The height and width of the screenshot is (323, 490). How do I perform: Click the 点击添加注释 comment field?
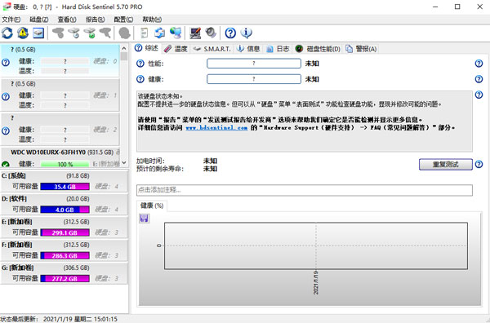[x=305, y=190]
